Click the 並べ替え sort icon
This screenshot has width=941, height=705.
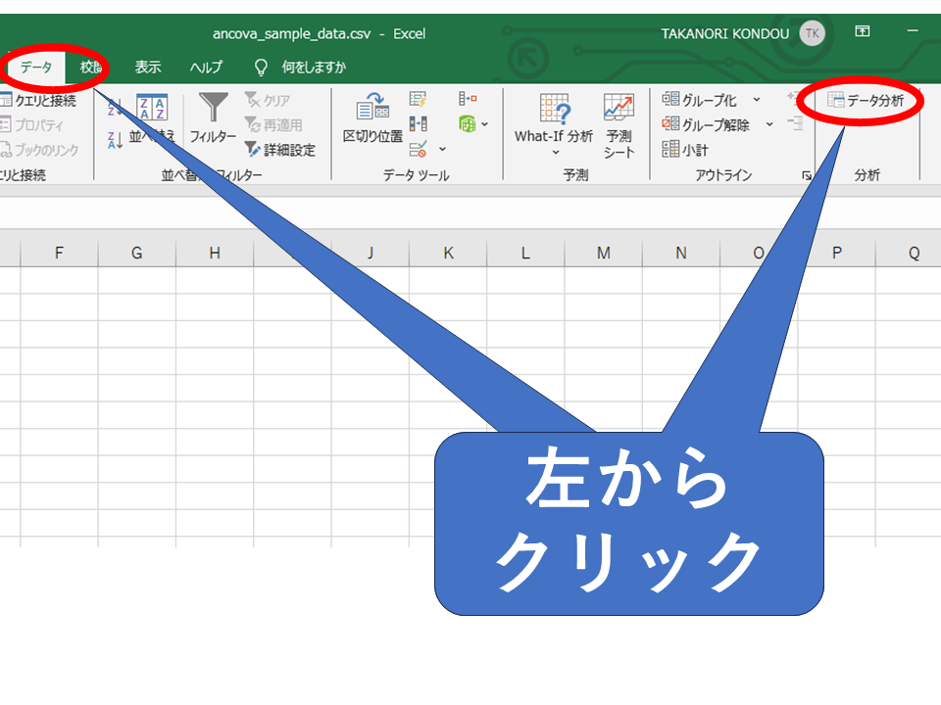click(152, 108)
